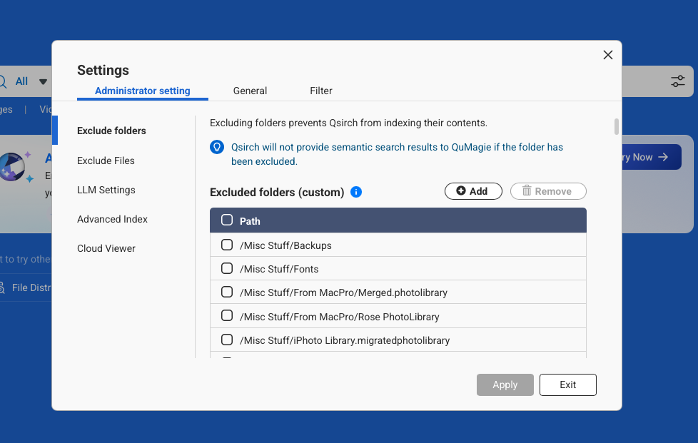698x443 pixels.
Task: Click the Remove button
Action: click(548, 191)
